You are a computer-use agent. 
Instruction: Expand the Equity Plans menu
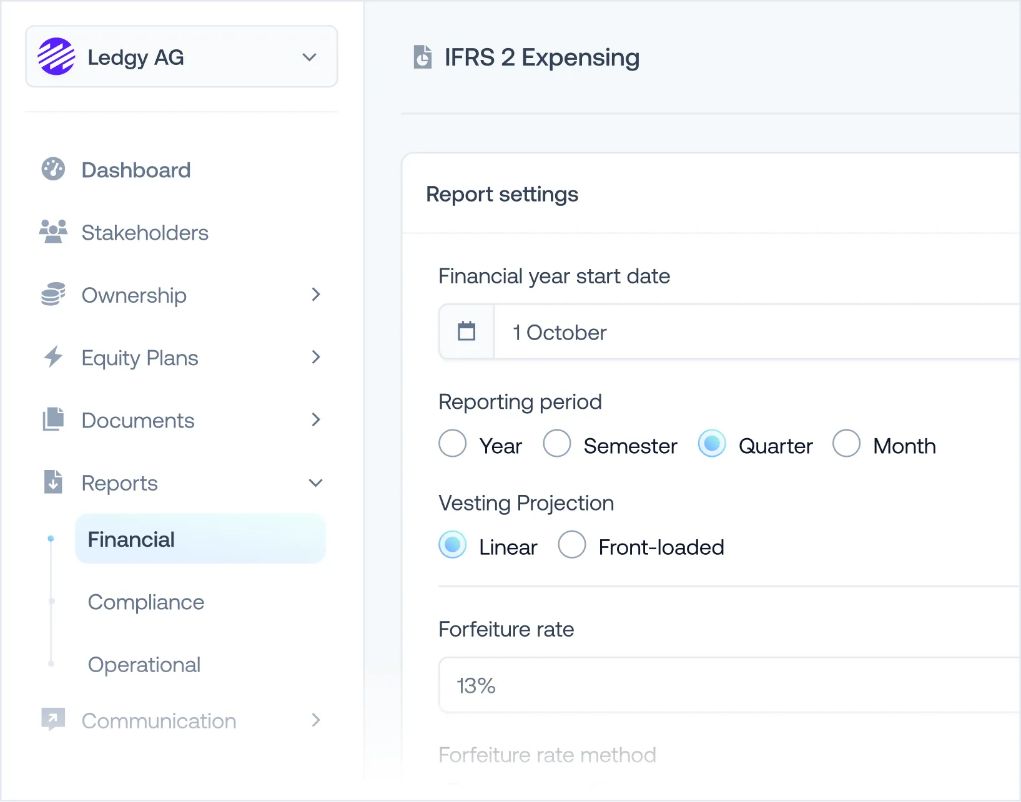coord(316,357)
